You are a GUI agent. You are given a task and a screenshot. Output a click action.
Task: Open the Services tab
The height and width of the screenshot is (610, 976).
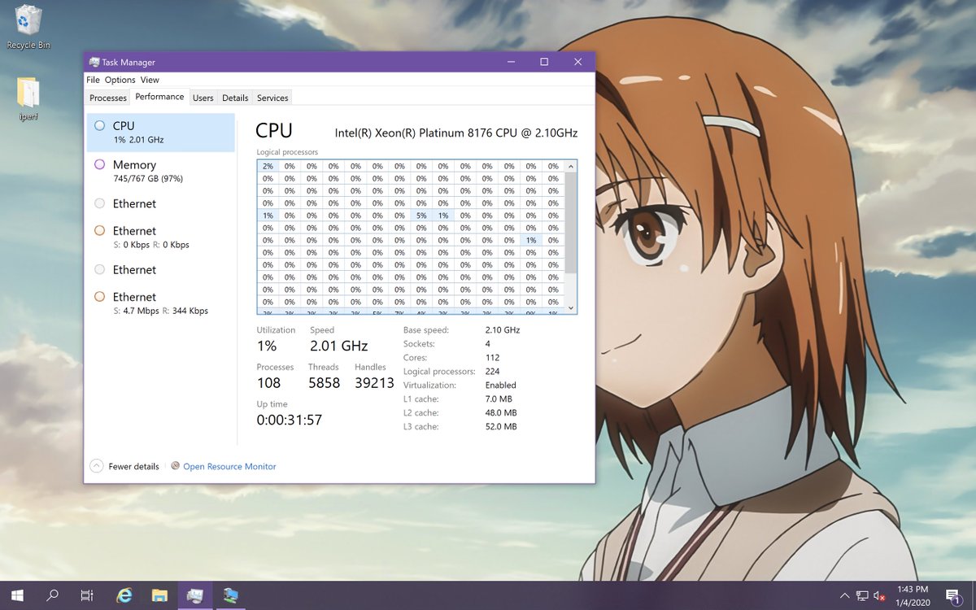[x=272, y=98]
